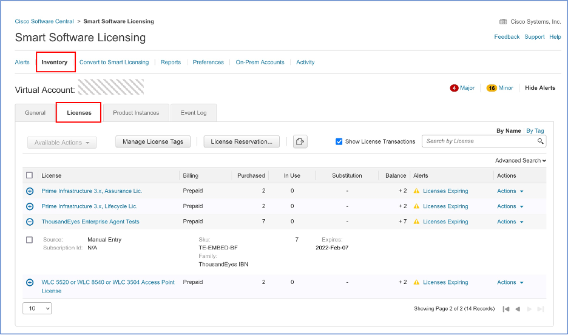Go to the previous page arrow
This screenshot has height=335, width=568.
point(518,309)
